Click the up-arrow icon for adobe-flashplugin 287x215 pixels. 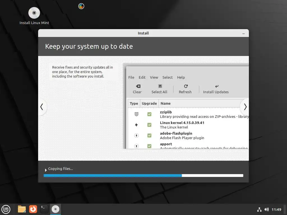[x=136, y=135]
